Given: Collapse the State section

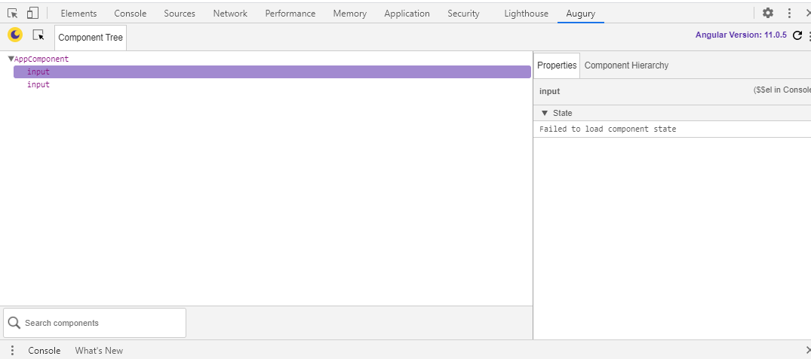Looking at the screenshot, I should (x=545, y=113).
